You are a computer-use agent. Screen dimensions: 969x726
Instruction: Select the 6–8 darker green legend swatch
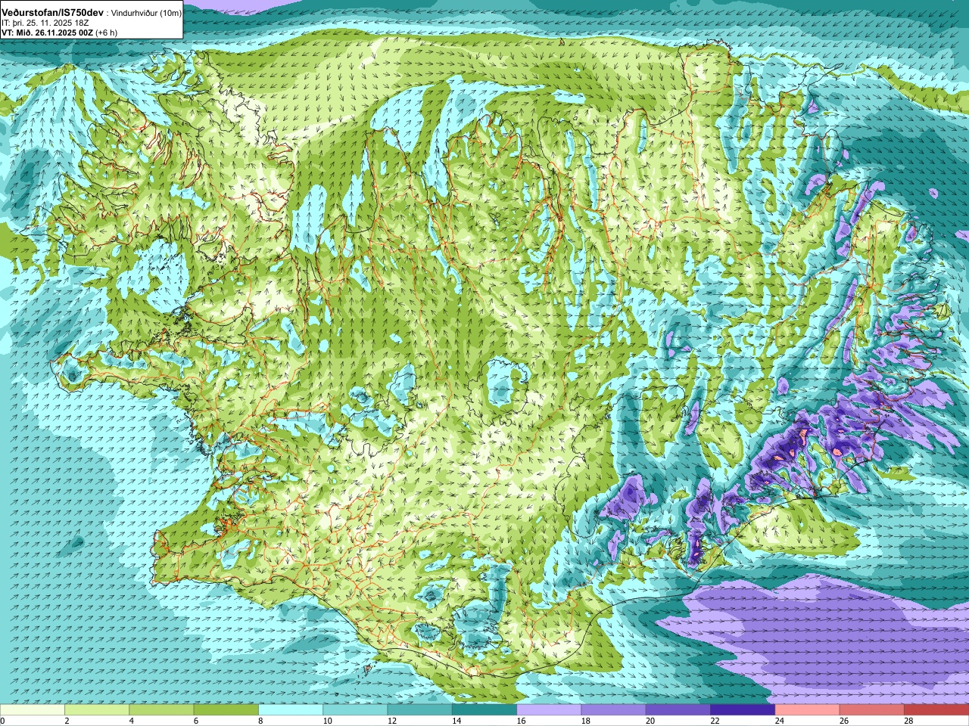226,710
